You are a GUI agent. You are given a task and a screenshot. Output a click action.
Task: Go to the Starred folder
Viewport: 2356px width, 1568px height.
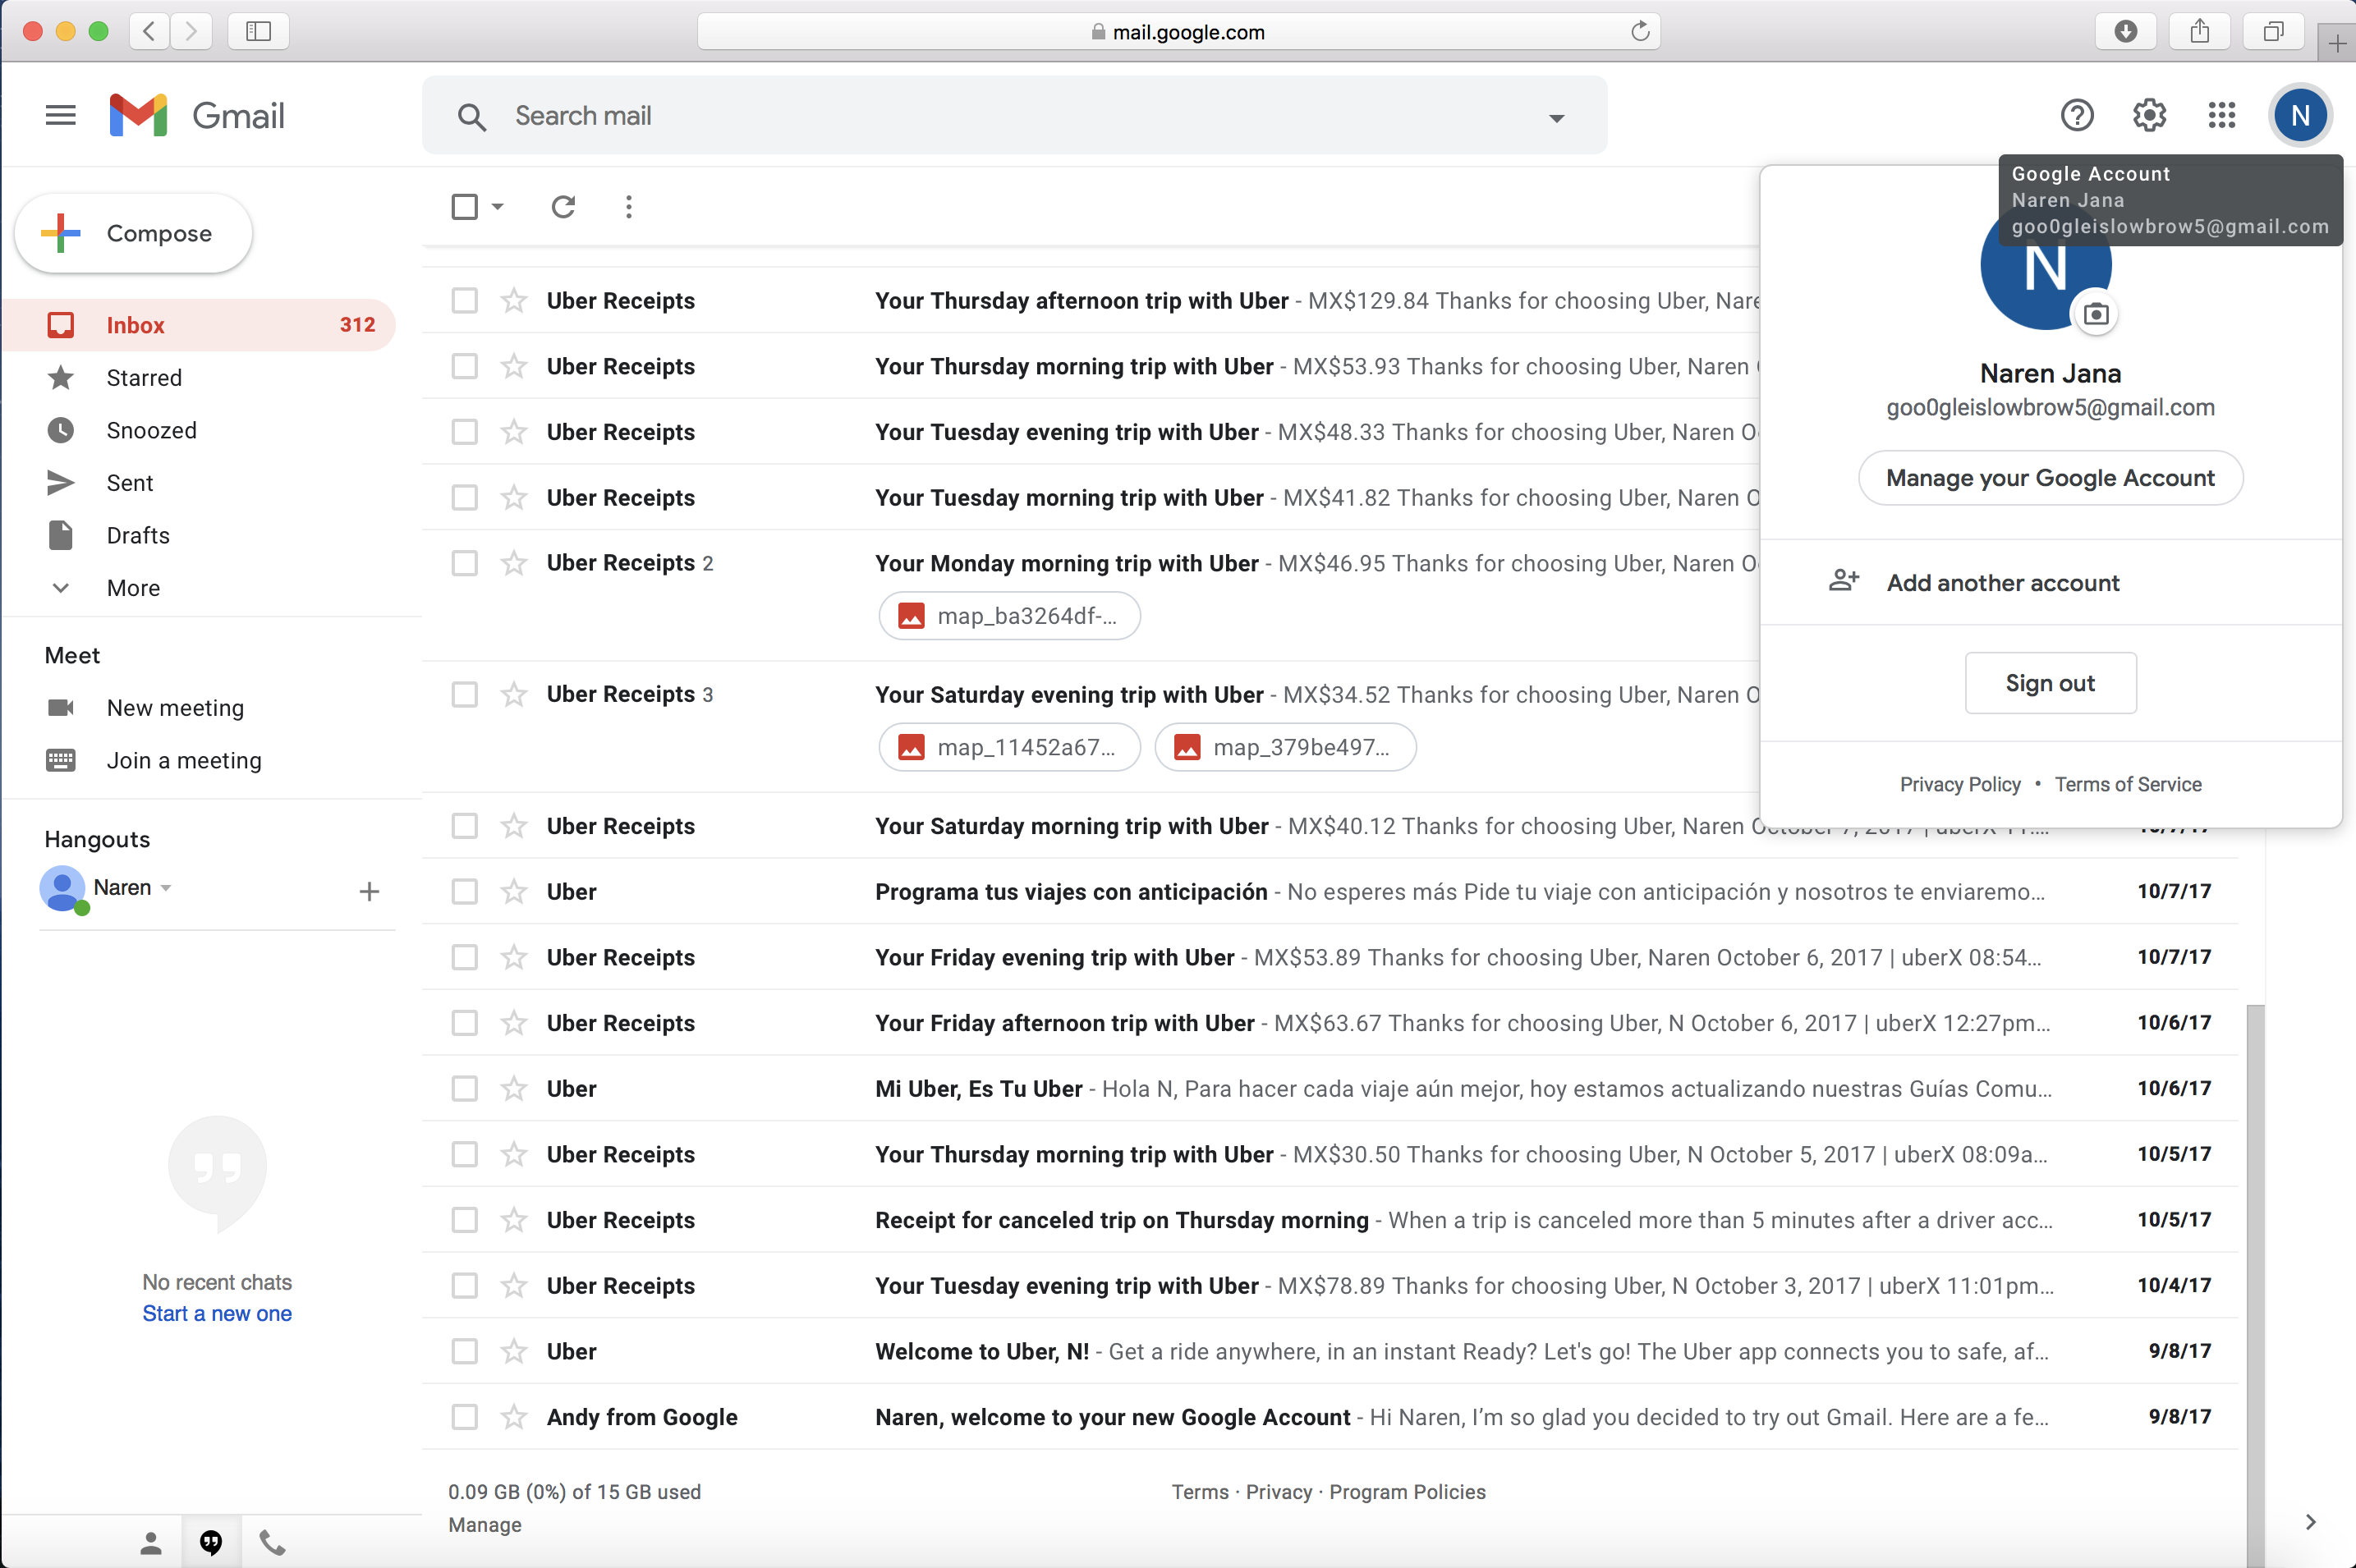144,378
